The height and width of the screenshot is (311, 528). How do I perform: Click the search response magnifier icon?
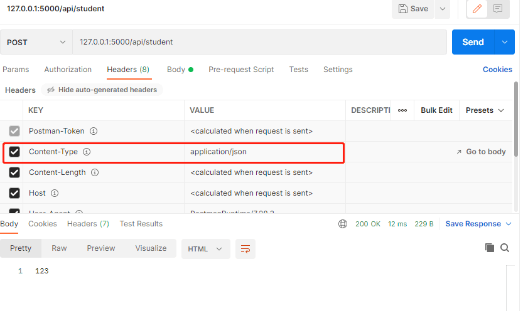(x=504, y=248)
